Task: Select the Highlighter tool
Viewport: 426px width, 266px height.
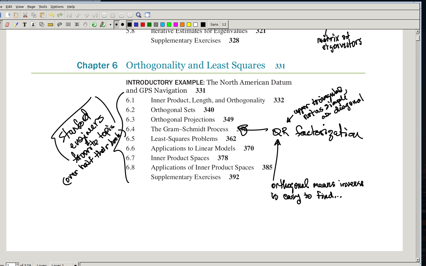Action: pyautogui.click(x=16, y=25)
